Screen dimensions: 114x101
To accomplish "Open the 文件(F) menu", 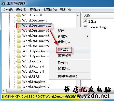I will [x=8, y=10].
